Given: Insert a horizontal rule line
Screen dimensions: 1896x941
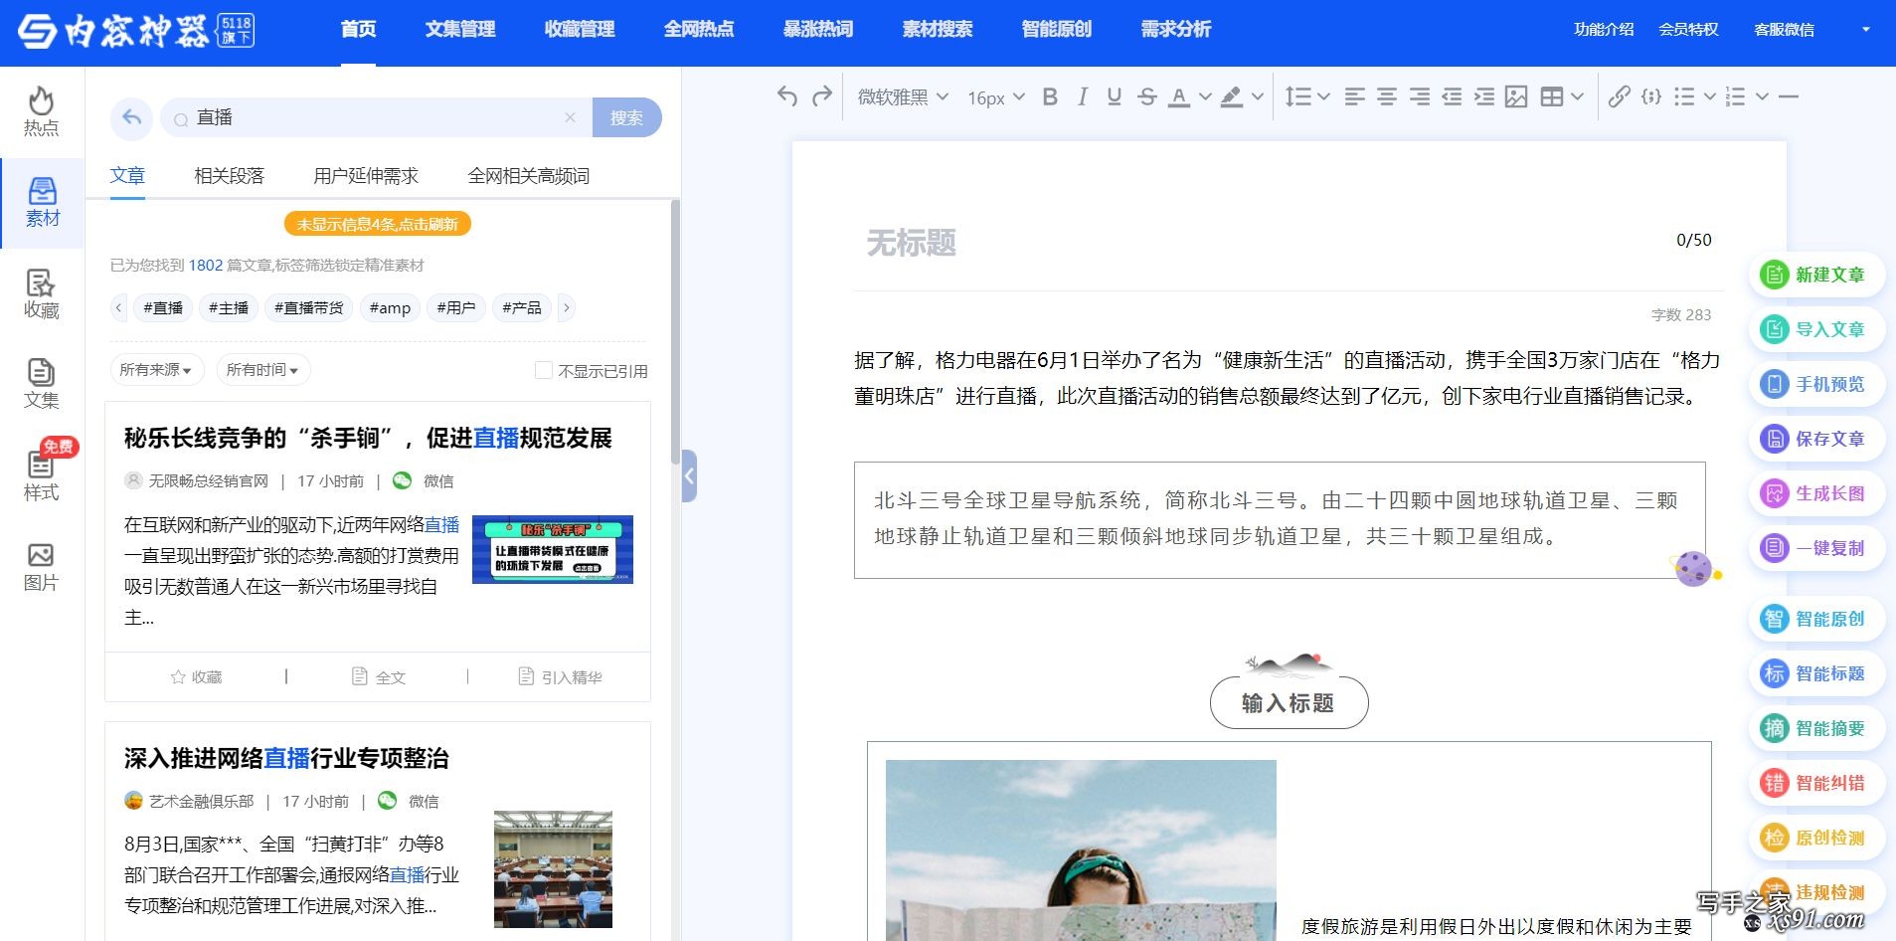Looking at the screenshot, I should (1789, 96).
